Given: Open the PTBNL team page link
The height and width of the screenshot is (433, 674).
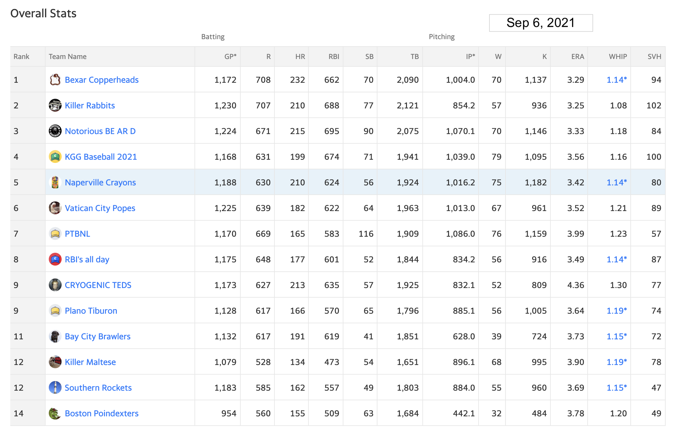Looking at the screenshot, I should [x=77, y=234].
